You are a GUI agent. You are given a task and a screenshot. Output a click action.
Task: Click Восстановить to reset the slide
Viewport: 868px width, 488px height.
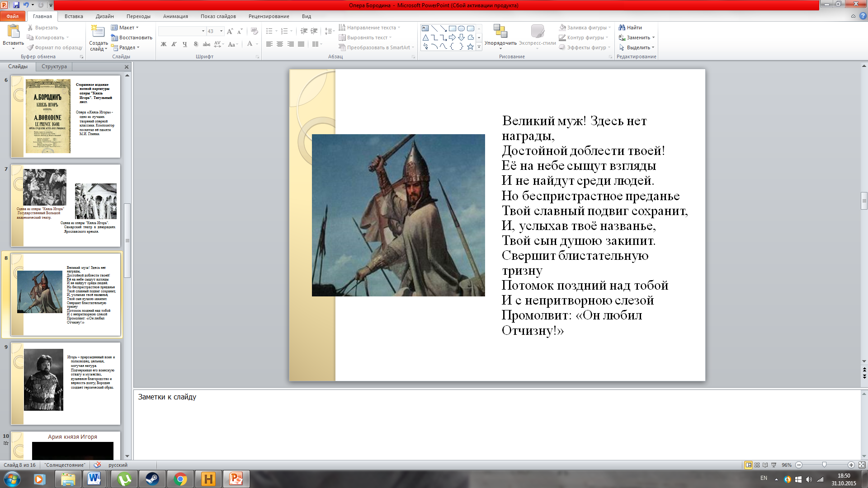click(132, 38)
